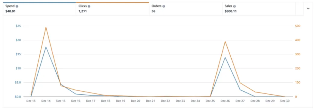Viewport: 315px width, 110px height.
Task: Click the orange clicks peak on Dec 26
Action: point(225,42)
